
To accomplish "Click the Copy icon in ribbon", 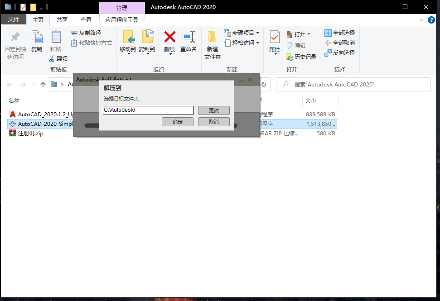I will [x=37, y=38].
